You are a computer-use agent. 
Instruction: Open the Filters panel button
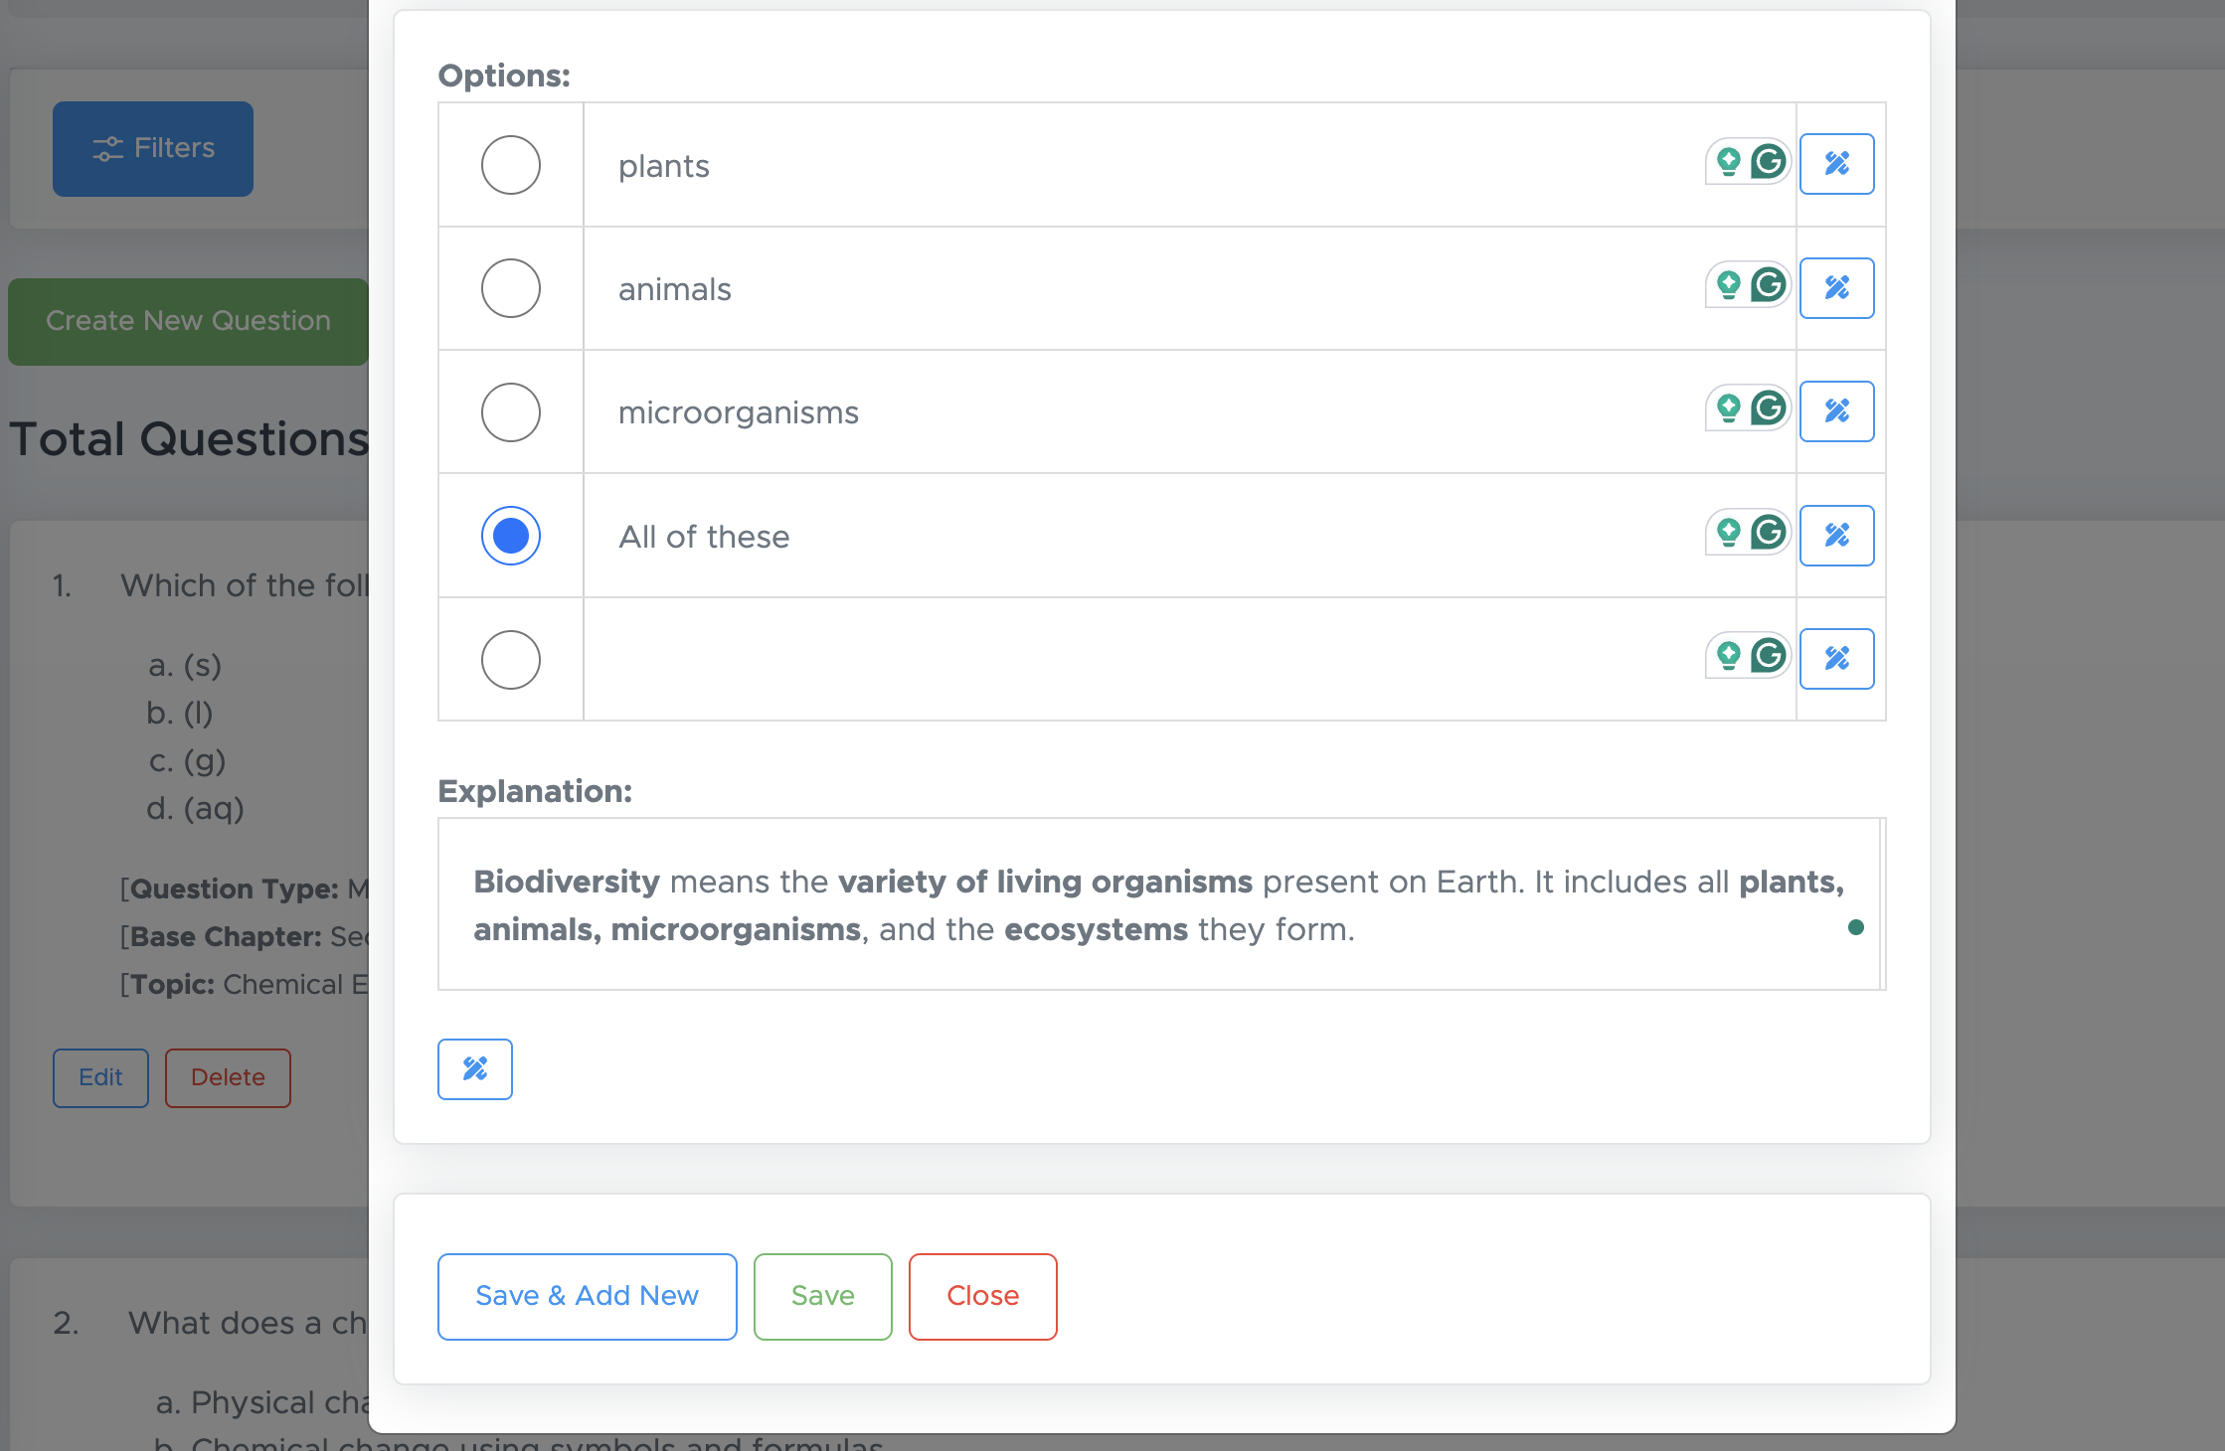(x=153, y=149)
